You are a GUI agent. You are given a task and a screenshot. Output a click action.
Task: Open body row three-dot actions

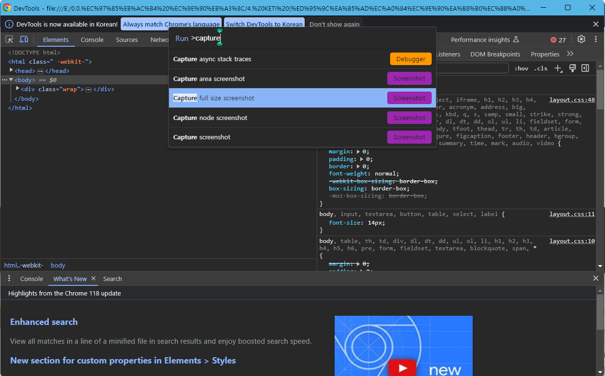click(x=4, y=80)
